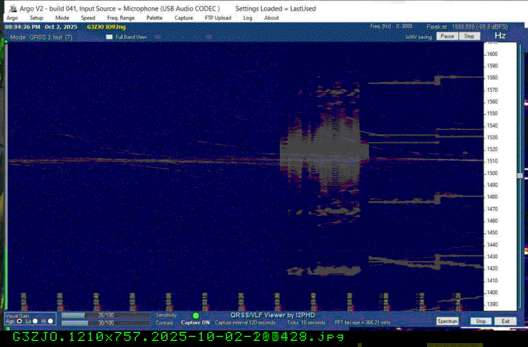Stop the WAV saving
This screenshot has height=347, width=528.
tap(469, 36)
